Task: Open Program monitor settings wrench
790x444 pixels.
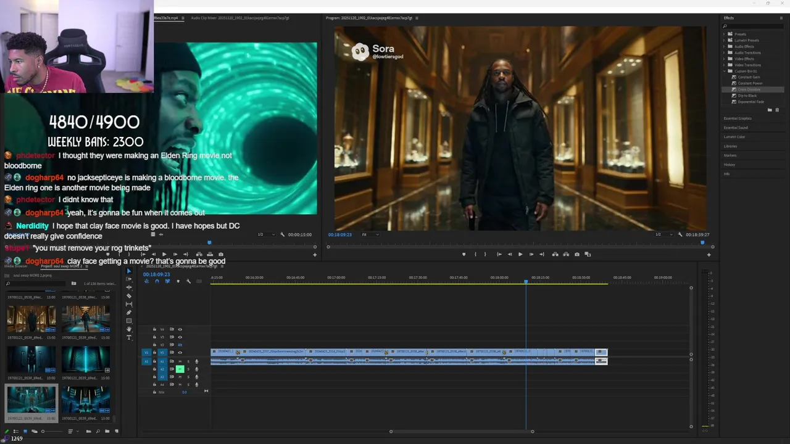Action: coord(680,234)
